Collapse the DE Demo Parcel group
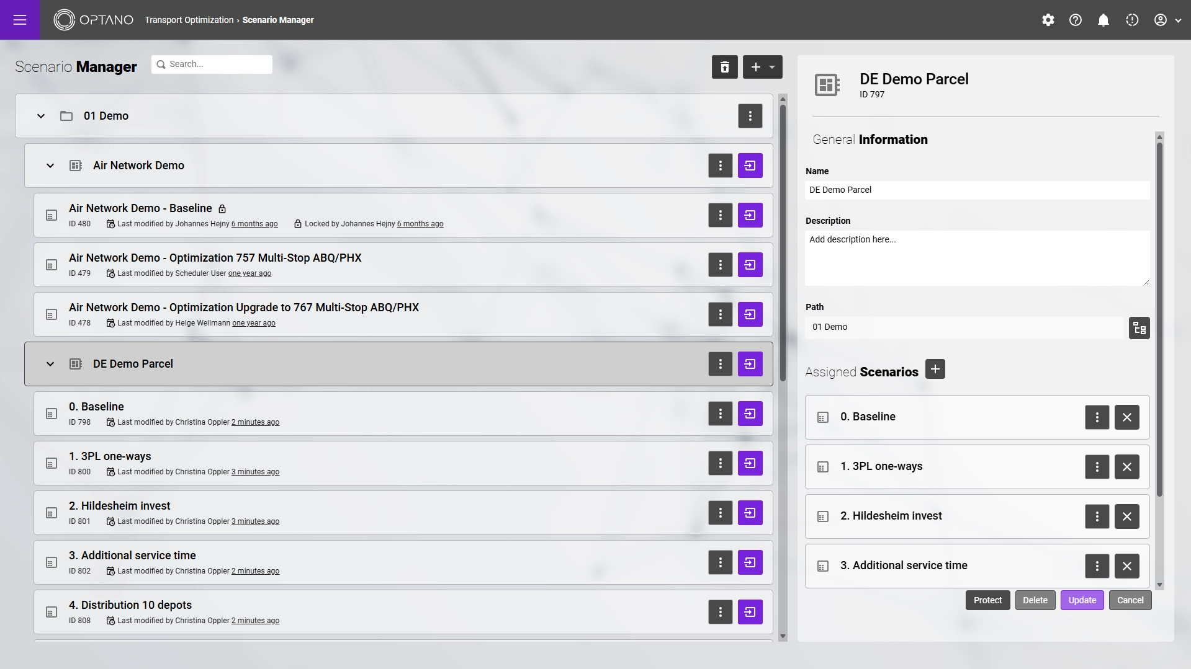Screen dimensions: 1191x669 click(50, 364)
